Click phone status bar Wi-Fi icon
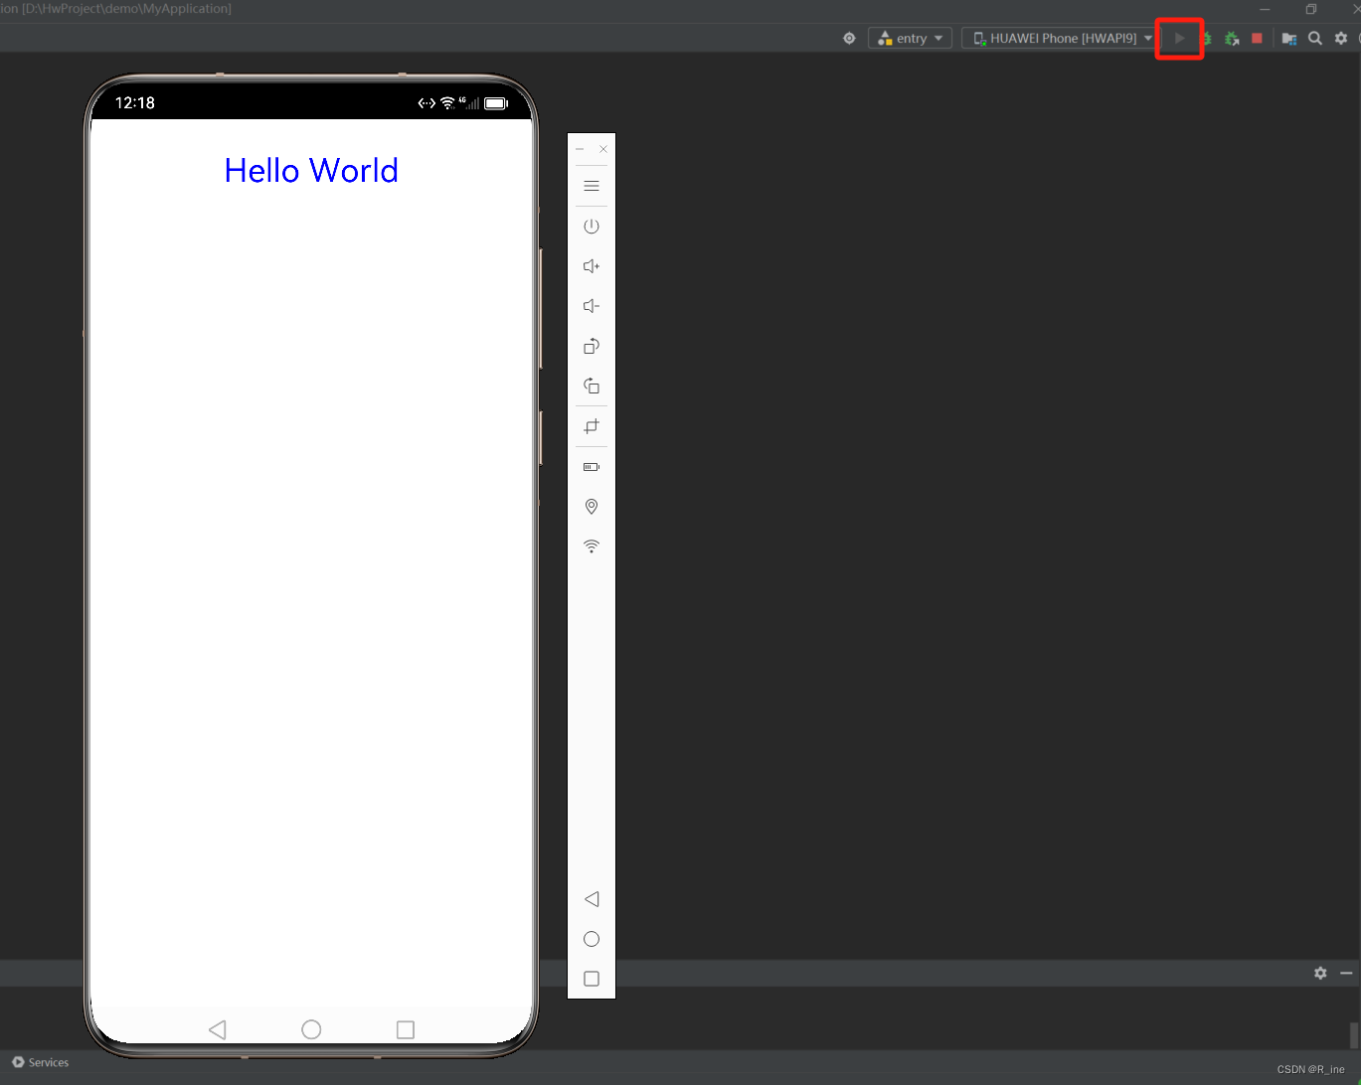The image size is (1361, 1085). [447, 102]
